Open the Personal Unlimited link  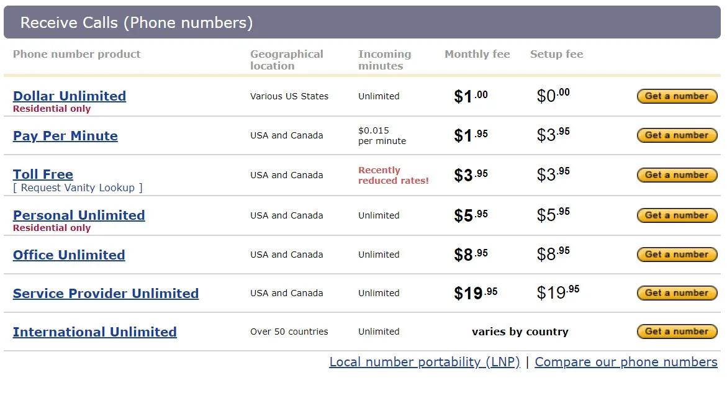coord(79,215)
